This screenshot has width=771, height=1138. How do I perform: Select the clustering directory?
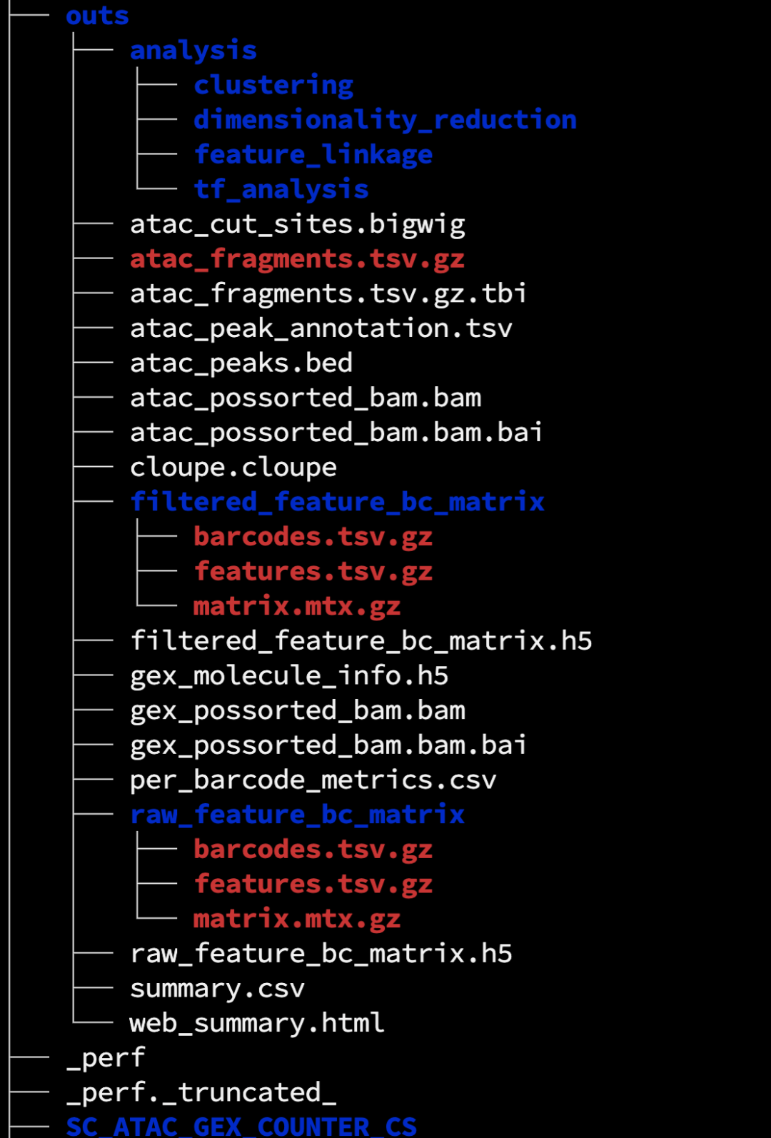(x=273, y=86)
